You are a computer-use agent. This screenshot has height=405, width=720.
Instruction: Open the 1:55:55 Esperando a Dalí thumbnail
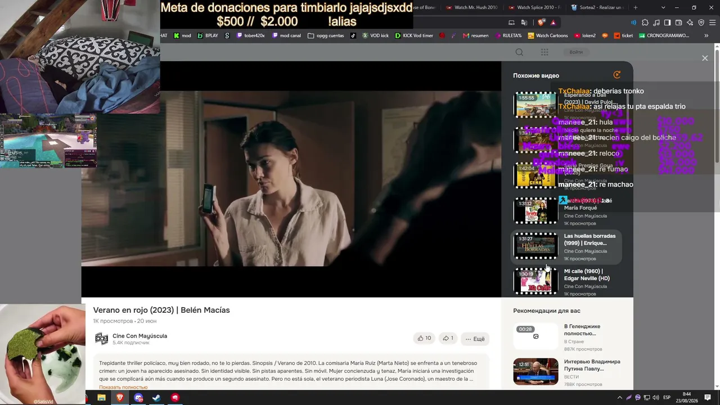tap(535, 105)
